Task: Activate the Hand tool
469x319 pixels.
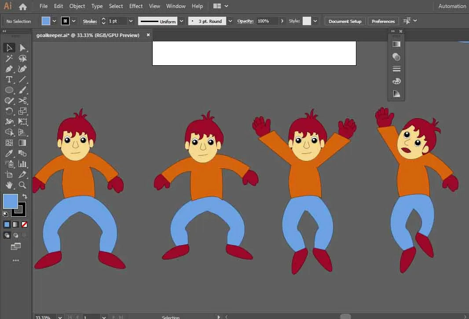Action: pyautogui.click(x=9, y=185)
